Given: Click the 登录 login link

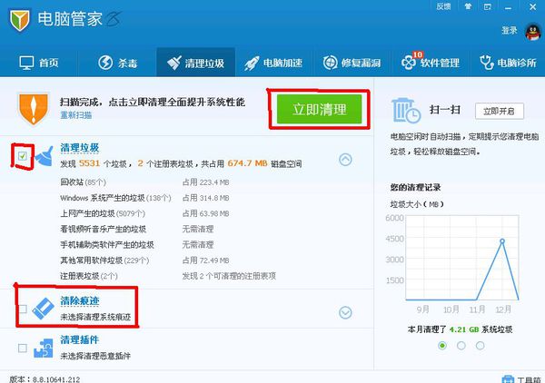Looking at the screenshot, I should (510, 31).
